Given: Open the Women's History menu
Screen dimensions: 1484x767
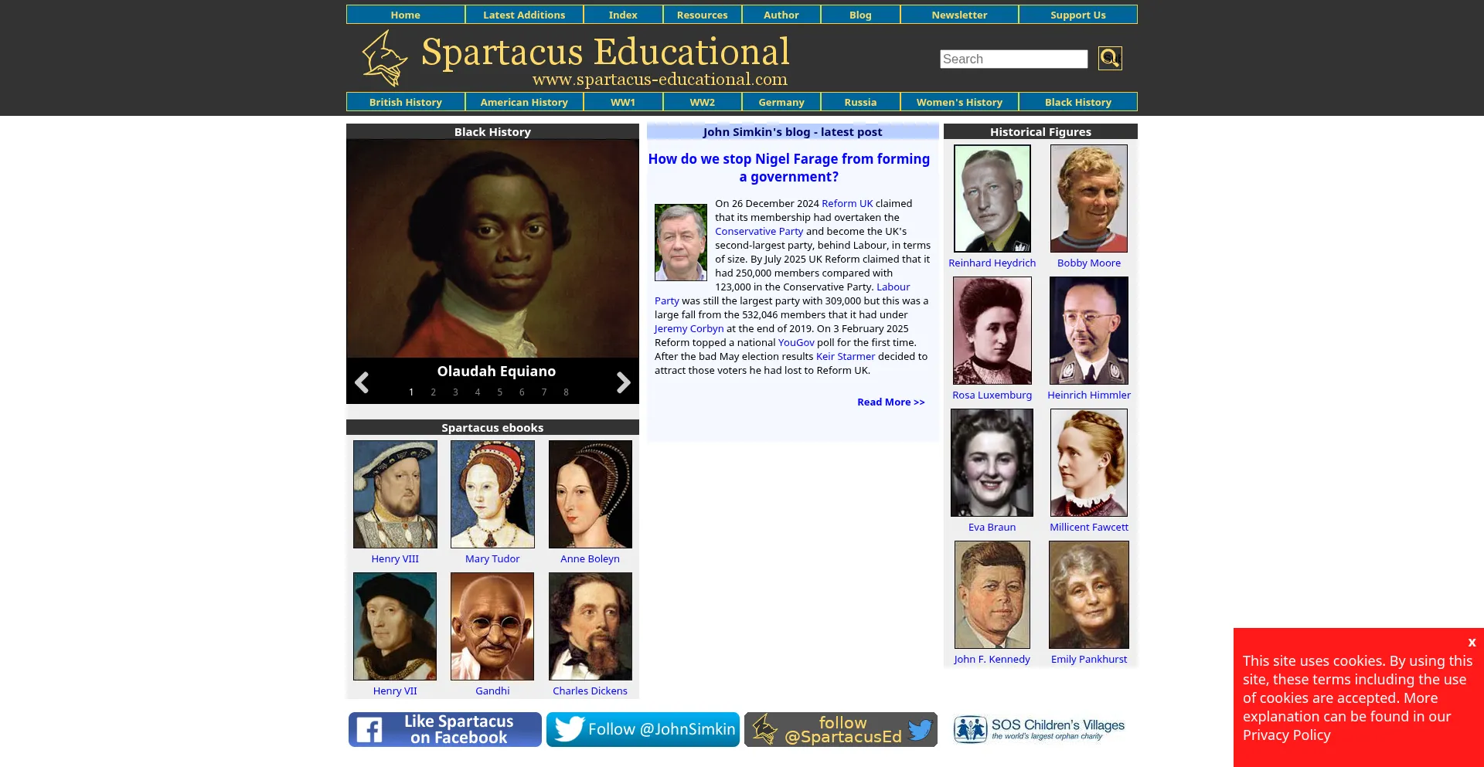Looking at the screenshot, I should click(958, 102).
